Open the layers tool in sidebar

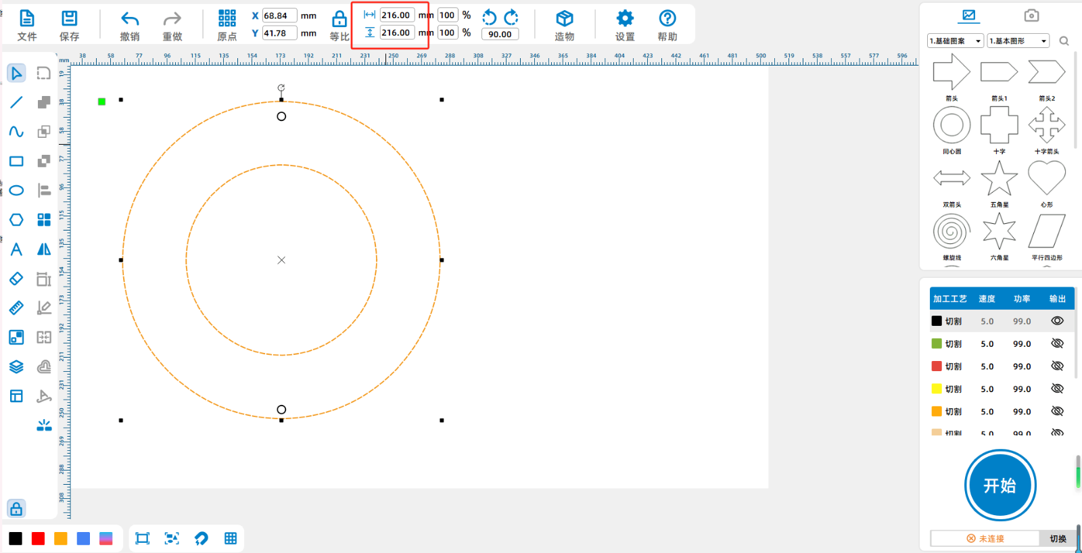pos(16,366)
